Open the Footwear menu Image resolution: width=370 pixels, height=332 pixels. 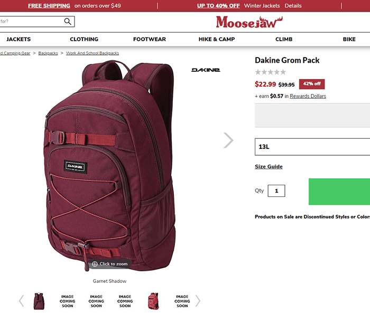[150, 39]
